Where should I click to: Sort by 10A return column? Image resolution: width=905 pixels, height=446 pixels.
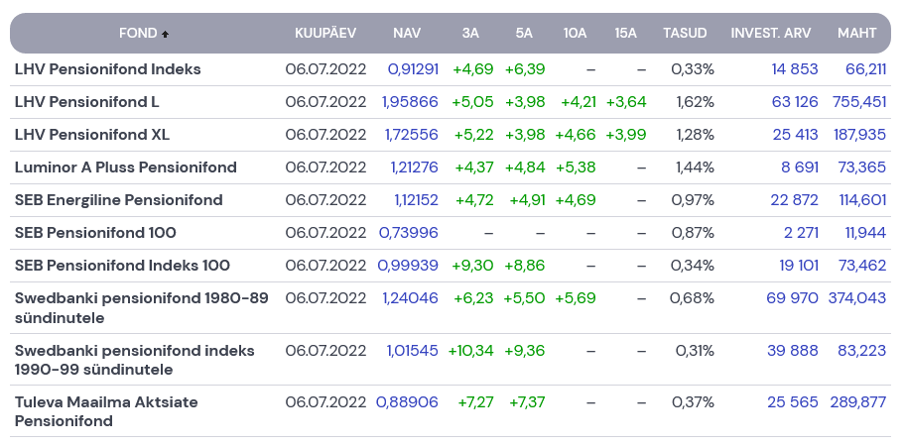[575, 34]
